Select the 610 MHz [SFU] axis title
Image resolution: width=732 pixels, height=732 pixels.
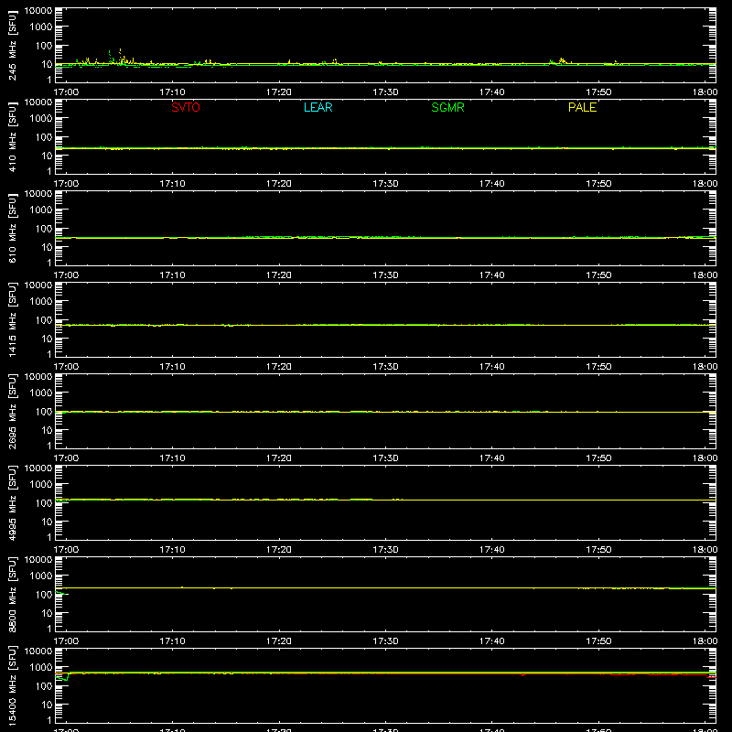[x=12, y=229]
